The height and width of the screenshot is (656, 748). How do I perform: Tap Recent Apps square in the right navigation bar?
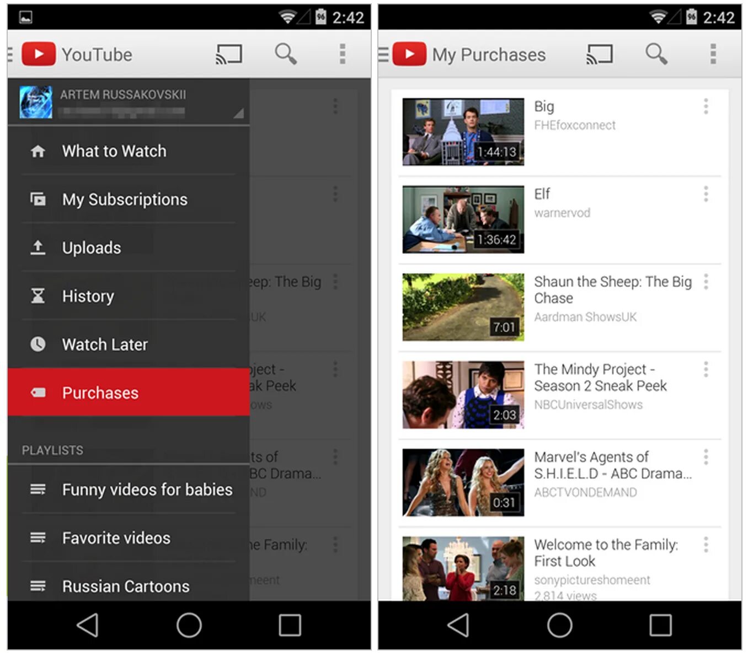pyautogui.click(x=660, y=626)
